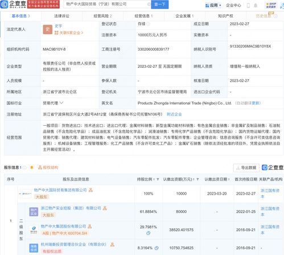Viewport: 284px width, 255px height.
Task: Click 浙江国有资本 in the 100% shareholder row
Action: tap(270, 194)
